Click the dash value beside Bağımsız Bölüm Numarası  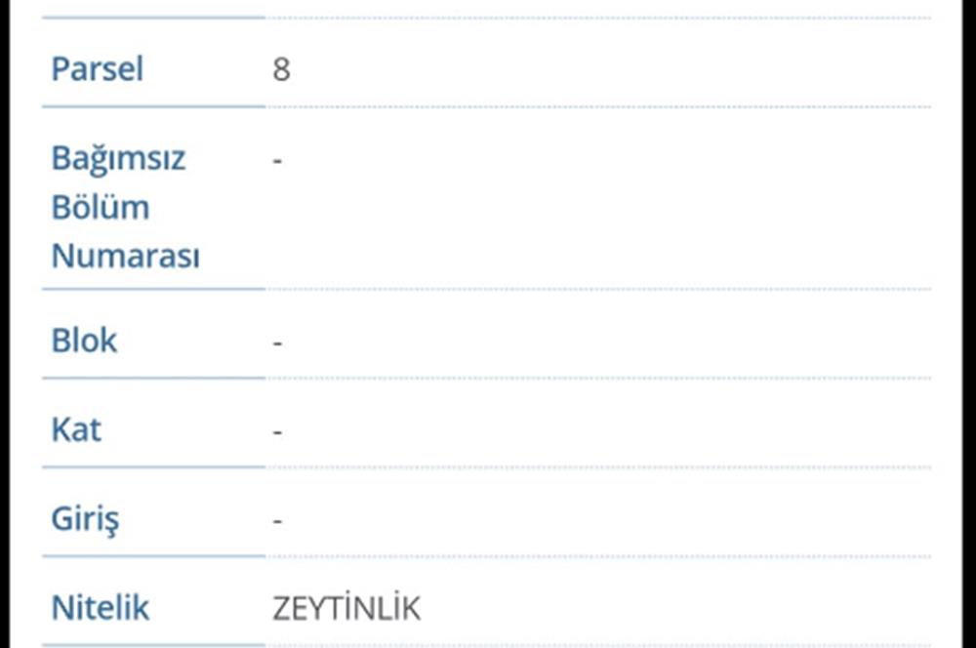click(x=278, y=160)
